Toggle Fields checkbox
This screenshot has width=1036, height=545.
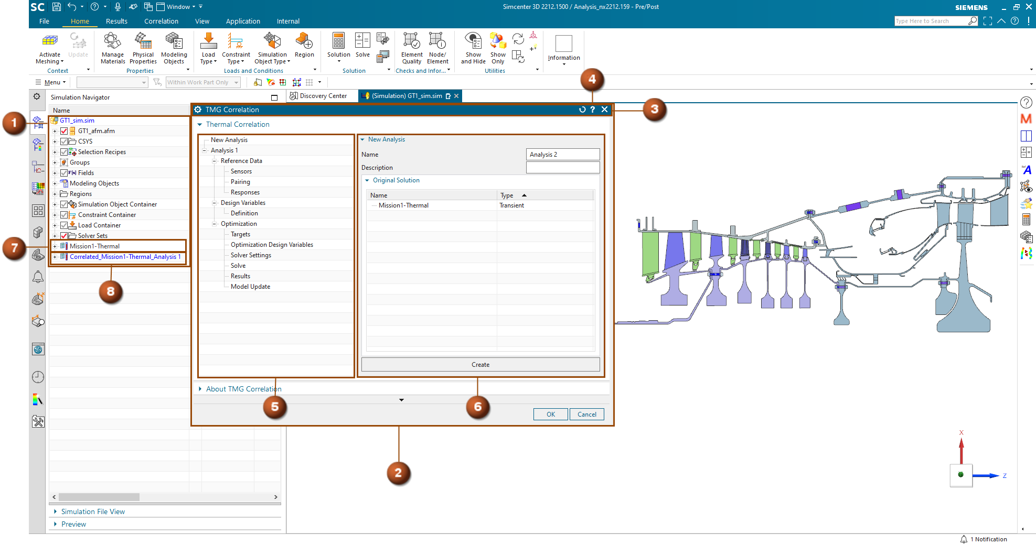coord(64,173)
